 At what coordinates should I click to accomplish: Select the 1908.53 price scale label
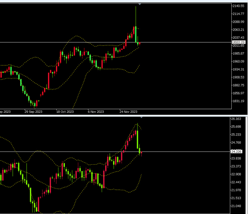[238, 77]
